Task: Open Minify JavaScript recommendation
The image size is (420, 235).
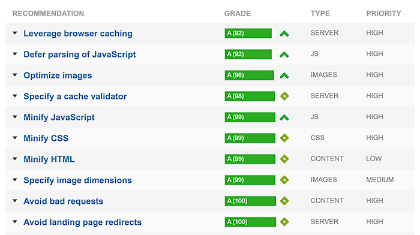Action: [x=59, y=117]
